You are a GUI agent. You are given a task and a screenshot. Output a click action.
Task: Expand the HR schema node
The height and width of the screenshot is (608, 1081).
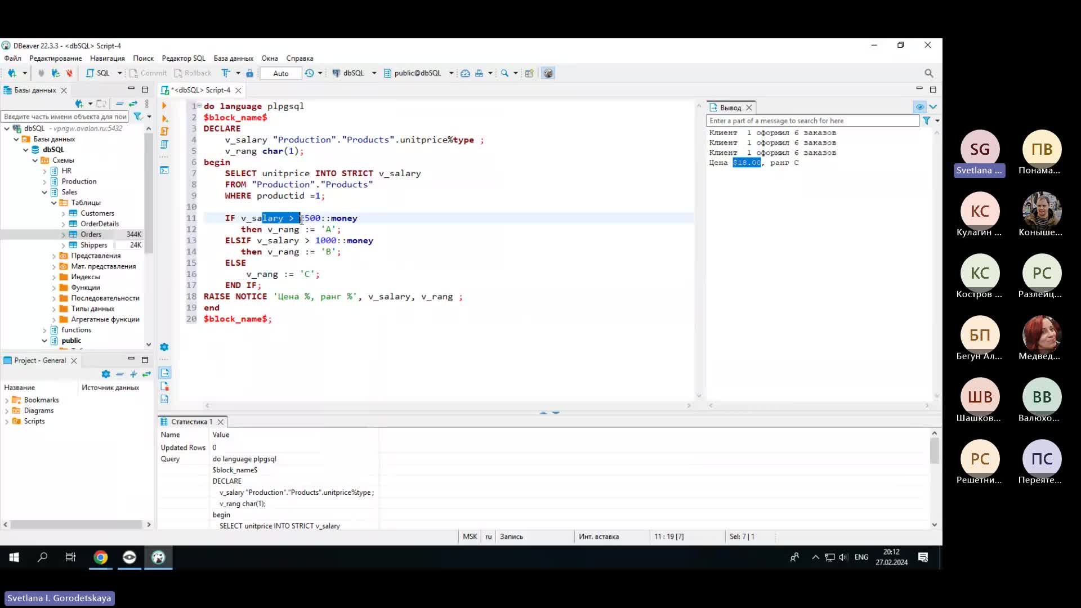click(x=44, y=171)
